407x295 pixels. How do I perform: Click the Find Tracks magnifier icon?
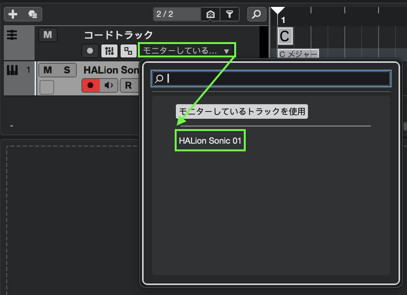[256, 15]
